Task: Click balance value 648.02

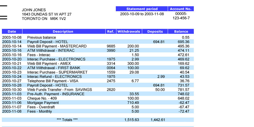Action: [x=184, y=98]
